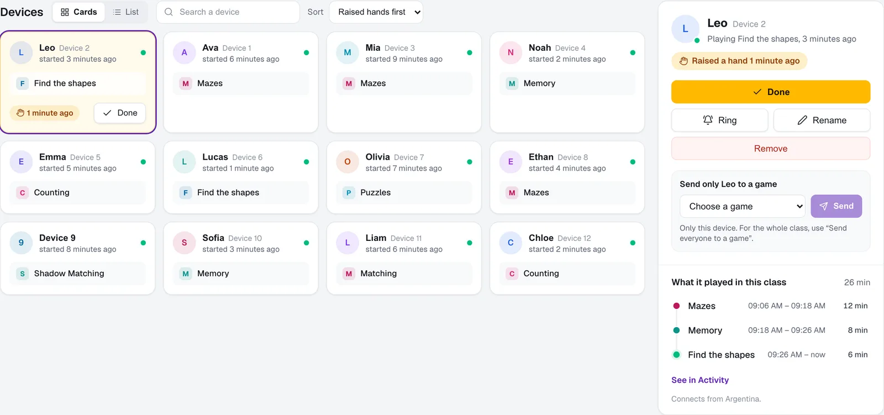
Task: Click the Memory entry in play history
Action: point(771,330)
